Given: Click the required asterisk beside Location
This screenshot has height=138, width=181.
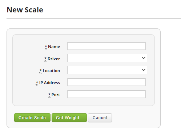Looking at the screenshot, I should coord(41,71).
